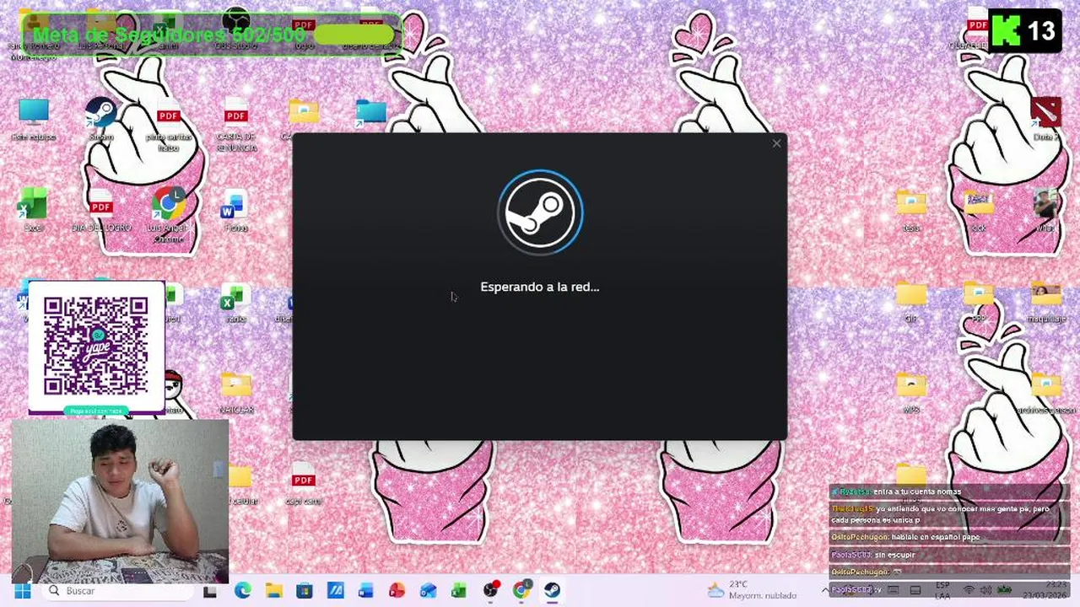This screenshot has width=1080, height=607.
Task: Open the maquillaje folder
Action: click(x=1046, y=302)
